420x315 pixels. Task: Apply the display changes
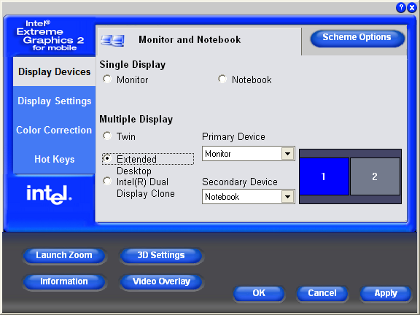tap(386, 293)
